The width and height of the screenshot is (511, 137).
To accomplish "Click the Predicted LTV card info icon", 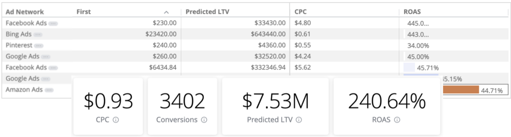I will tap(299, 120).
